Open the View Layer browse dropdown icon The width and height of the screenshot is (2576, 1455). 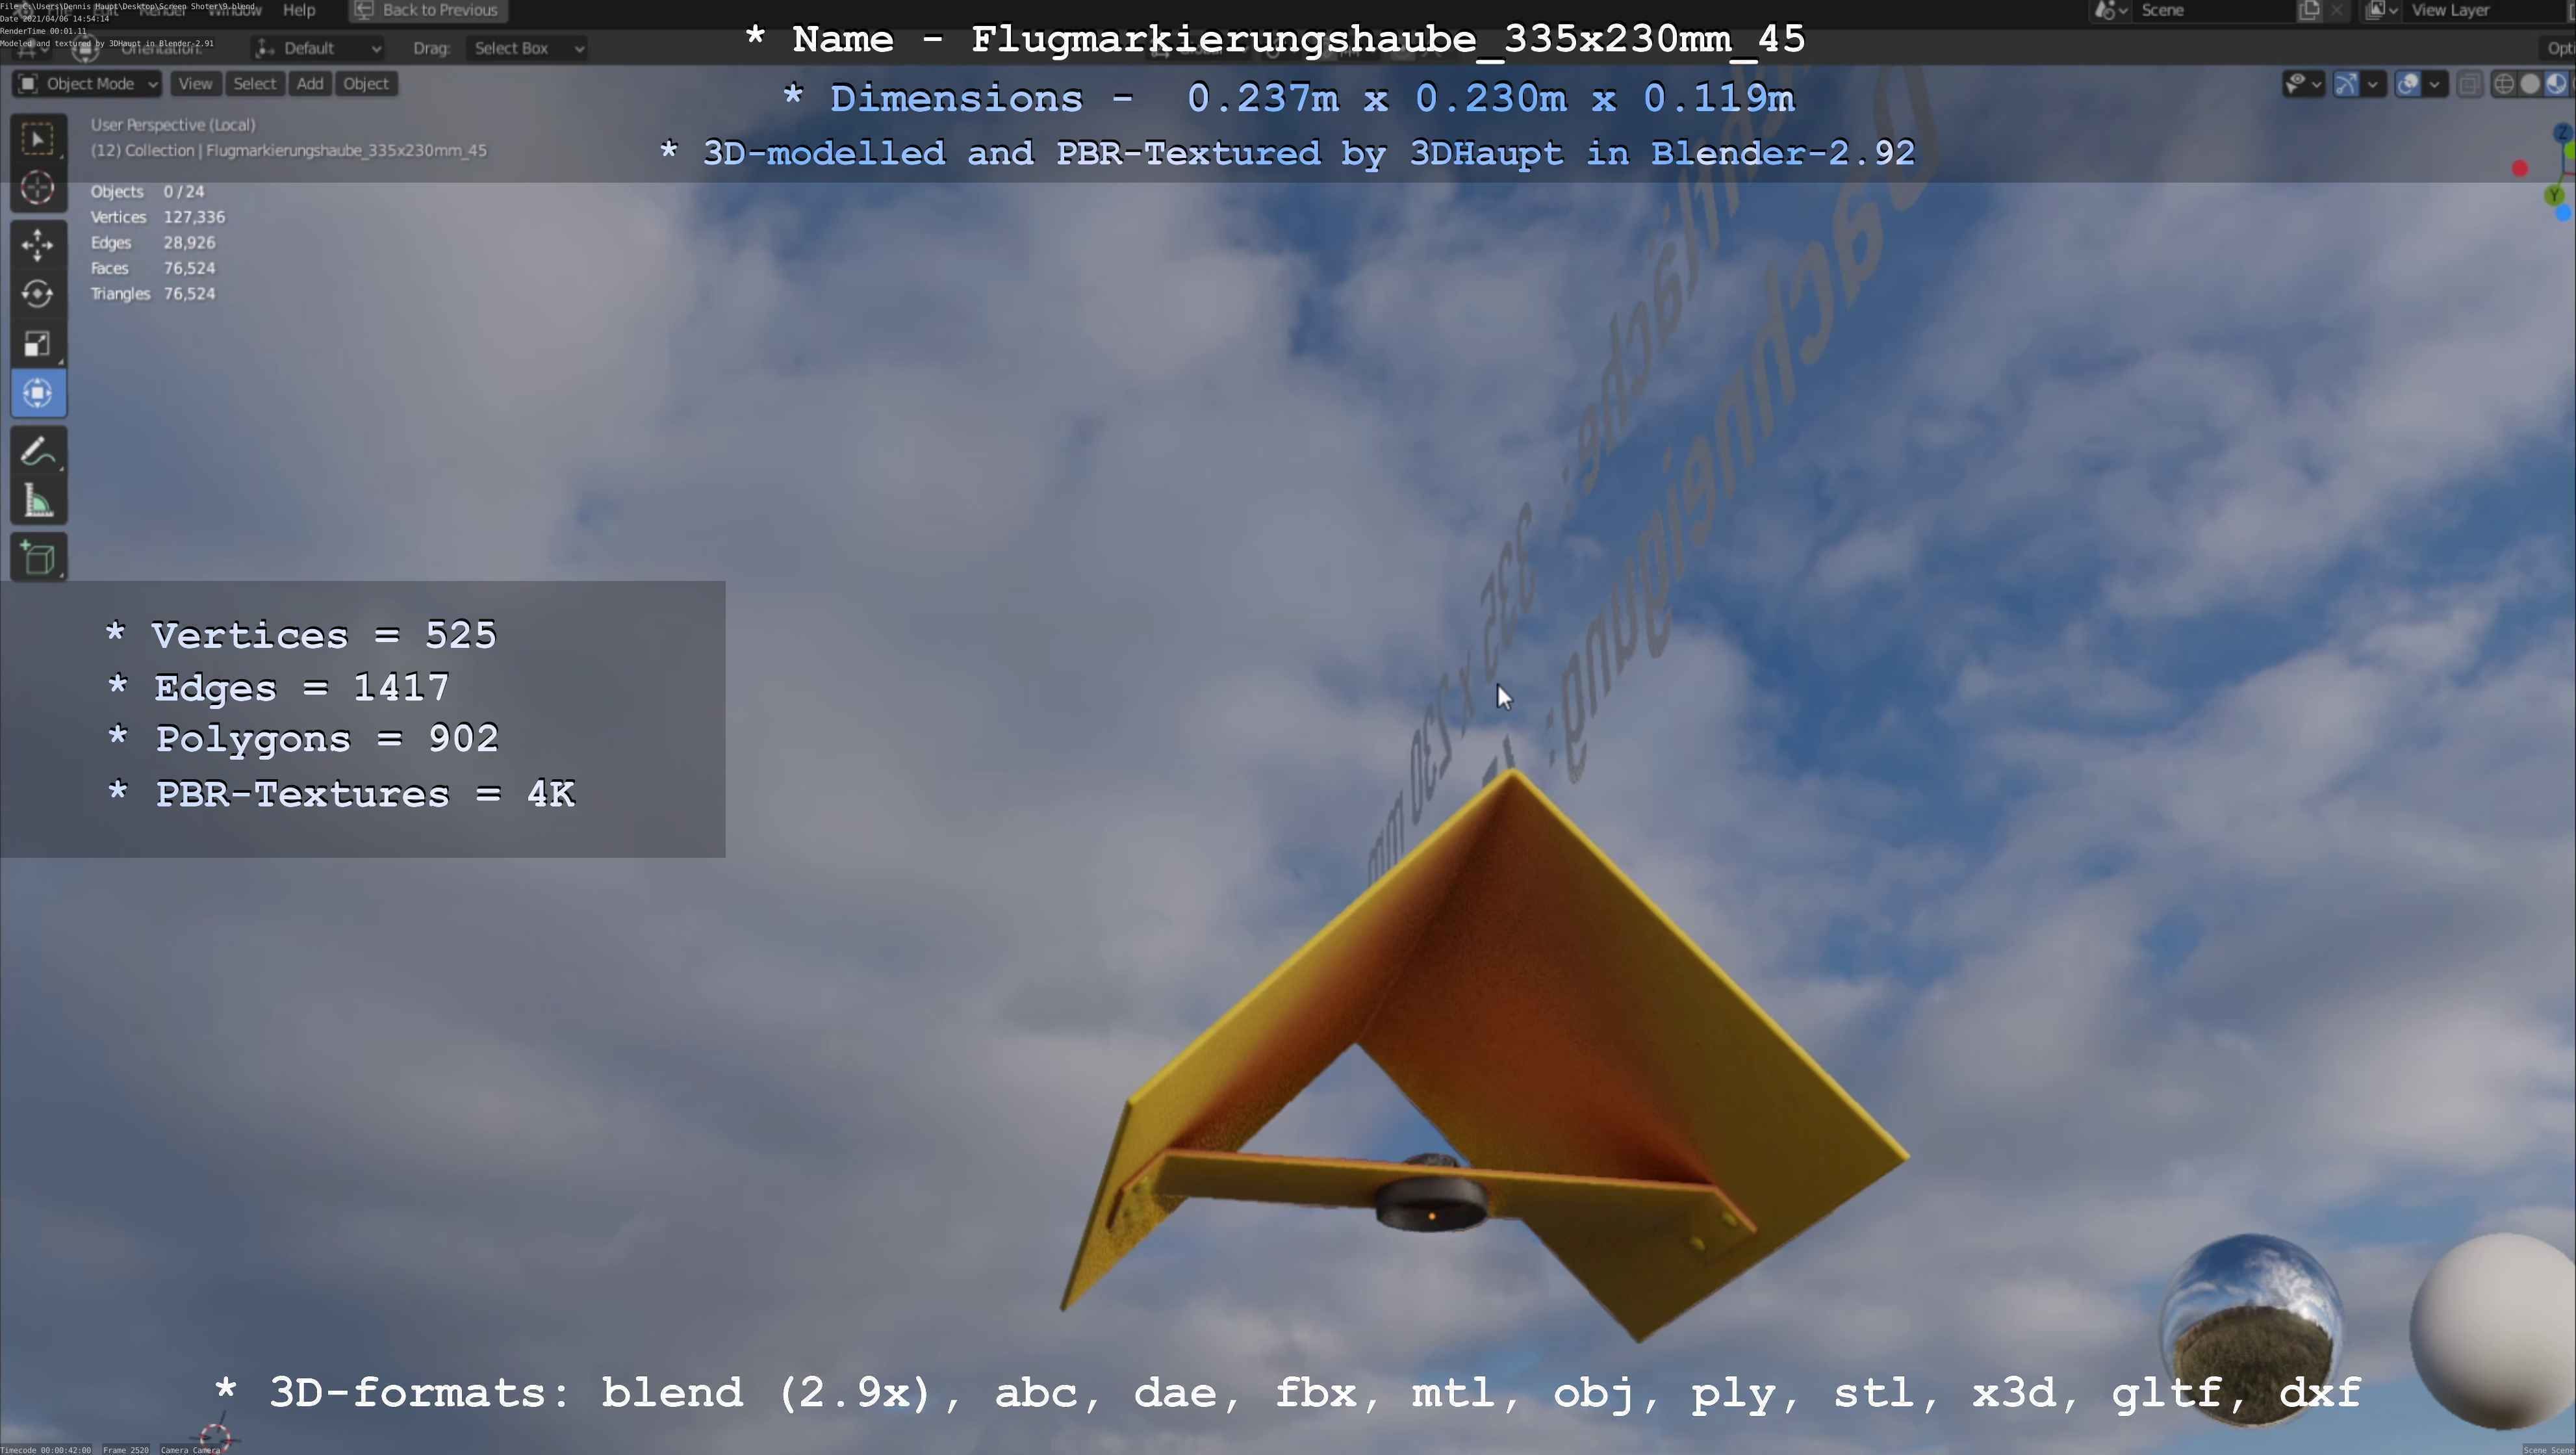[x=2381, y=10]
